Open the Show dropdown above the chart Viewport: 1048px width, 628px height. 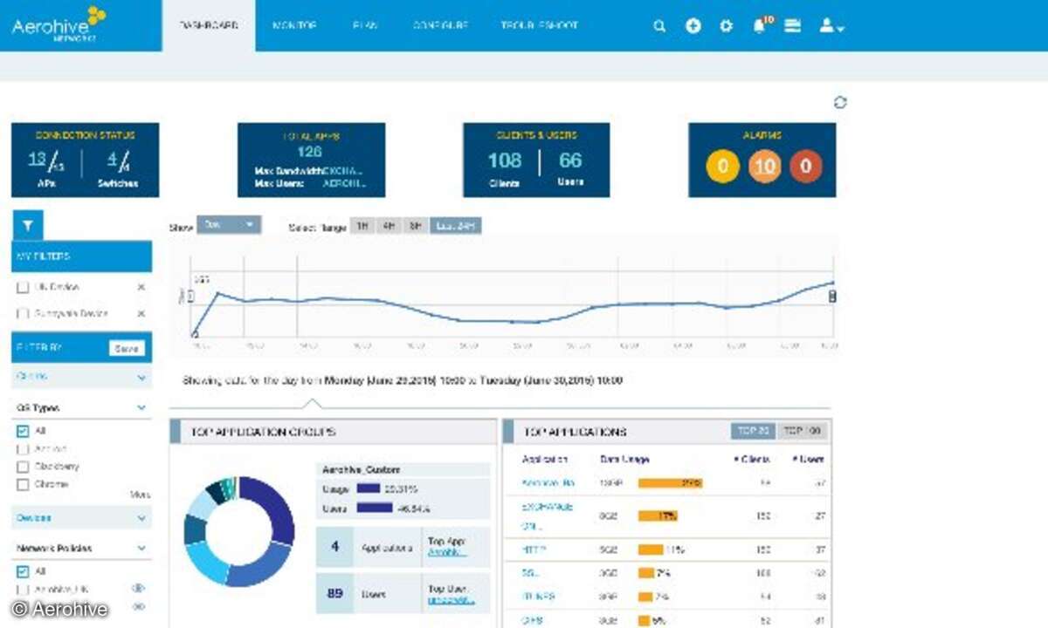pos(229,225)
